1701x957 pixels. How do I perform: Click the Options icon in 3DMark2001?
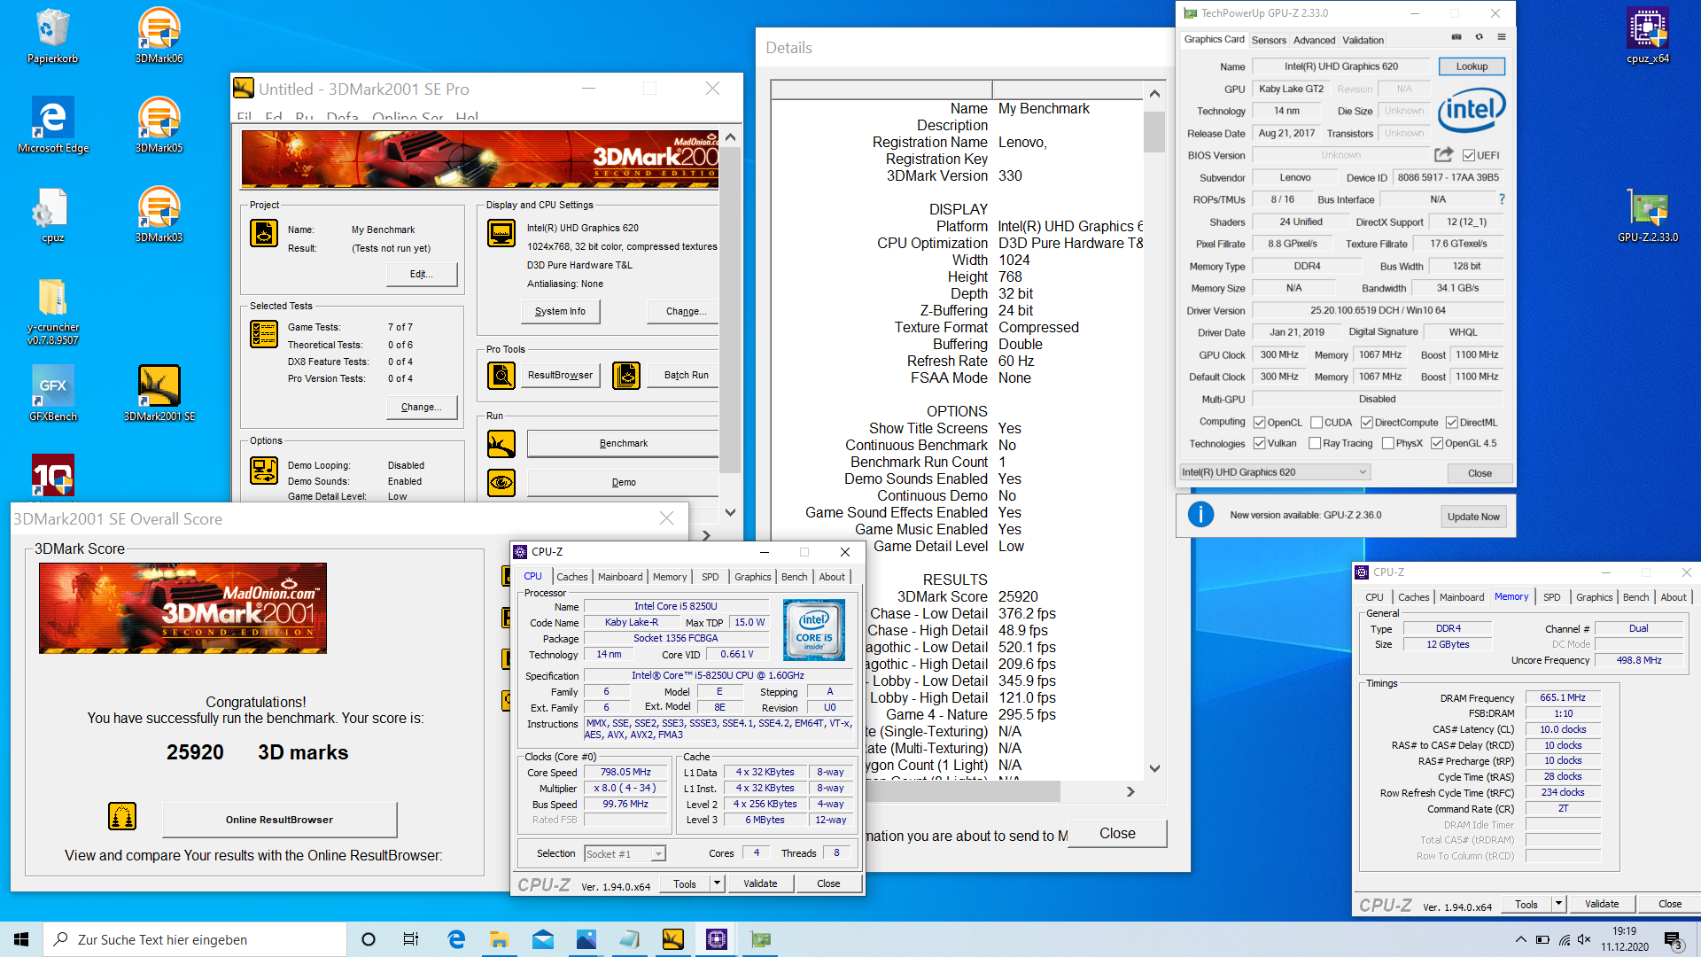click(264, 471)
